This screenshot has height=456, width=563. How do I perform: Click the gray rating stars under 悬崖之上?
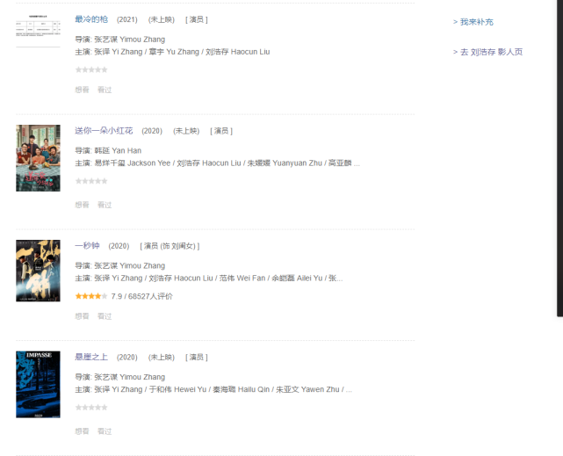pyautogui.click(x=91, y=408)
